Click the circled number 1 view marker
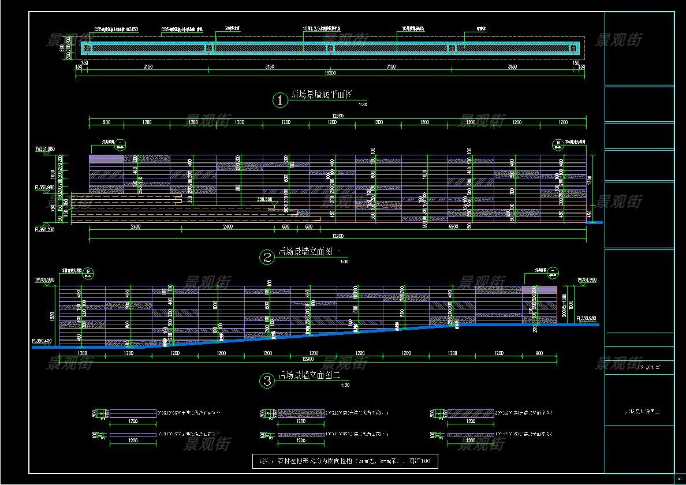This screenshot has height=485, width=686. 280,100
